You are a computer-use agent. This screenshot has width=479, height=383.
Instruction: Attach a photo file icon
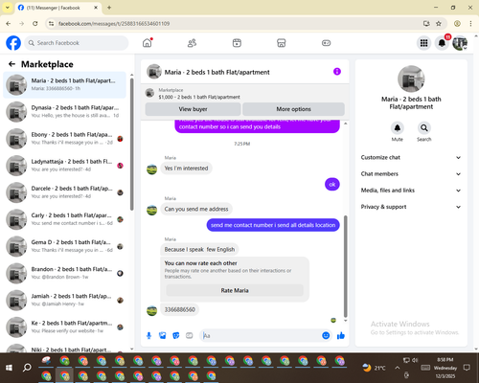coord(163,335)
